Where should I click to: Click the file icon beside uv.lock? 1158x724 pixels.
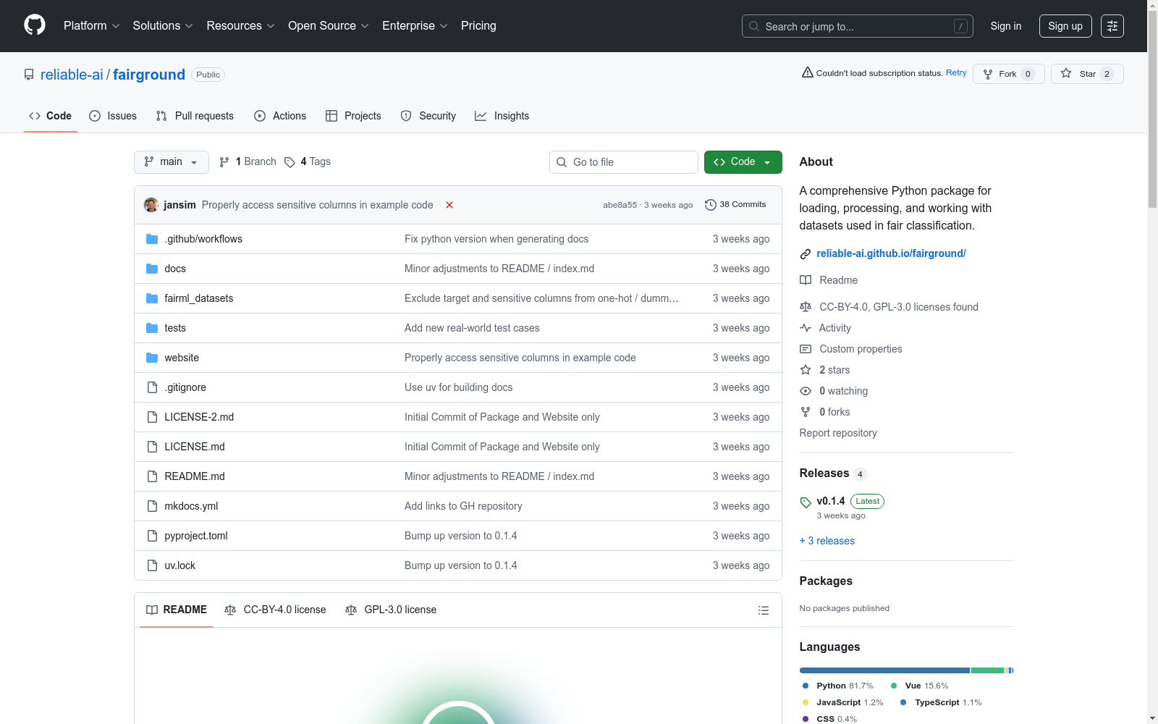tap(152, 565)
